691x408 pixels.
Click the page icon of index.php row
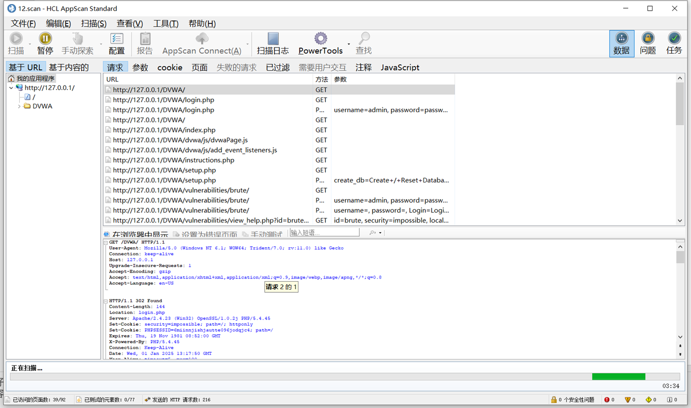pyautogui.click(x=108, y=130)
